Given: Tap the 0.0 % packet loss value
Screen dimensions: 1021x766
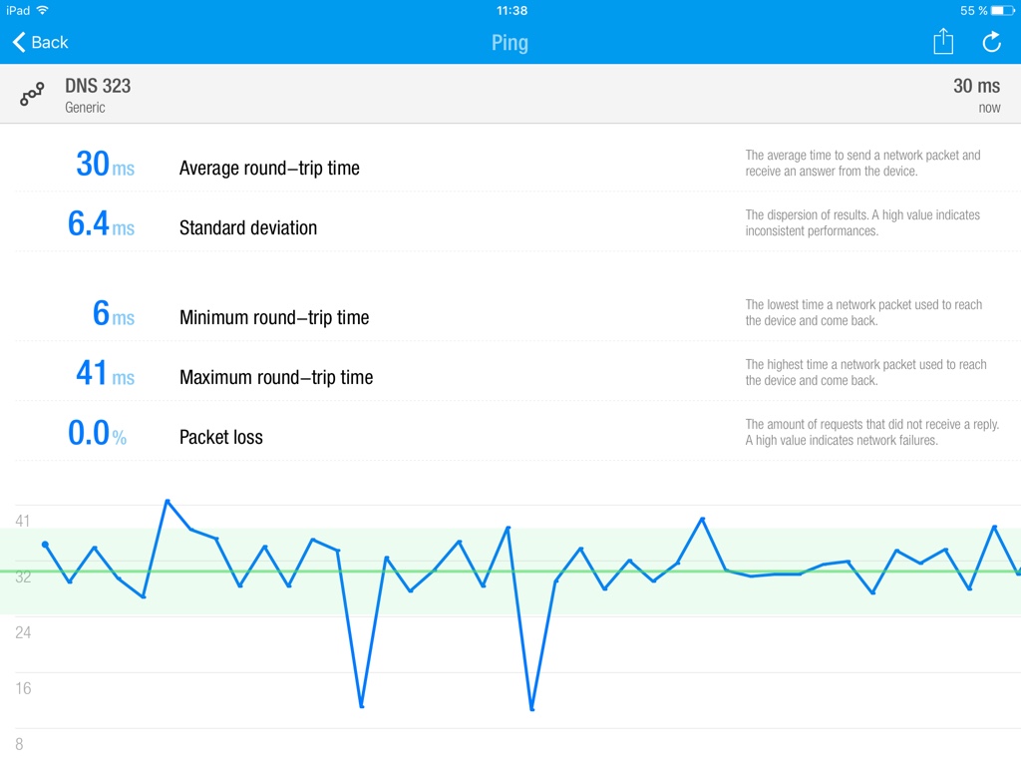Looking at the screenshot, I should pos(97,433).
